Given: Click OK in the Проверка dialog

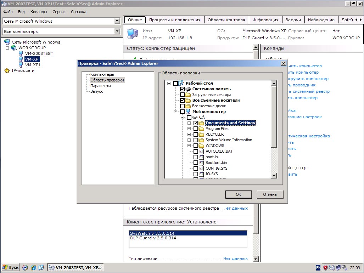Looking at the screenshot, I should click(x=239, y=194).
